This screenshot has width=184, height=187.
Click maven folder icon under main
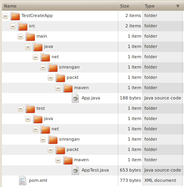pyautogui.click(x=68, y=88)
